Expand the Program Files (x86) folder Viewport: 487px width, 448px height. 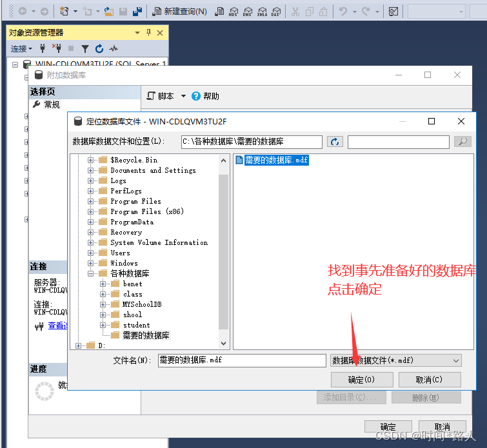point(90,211)
